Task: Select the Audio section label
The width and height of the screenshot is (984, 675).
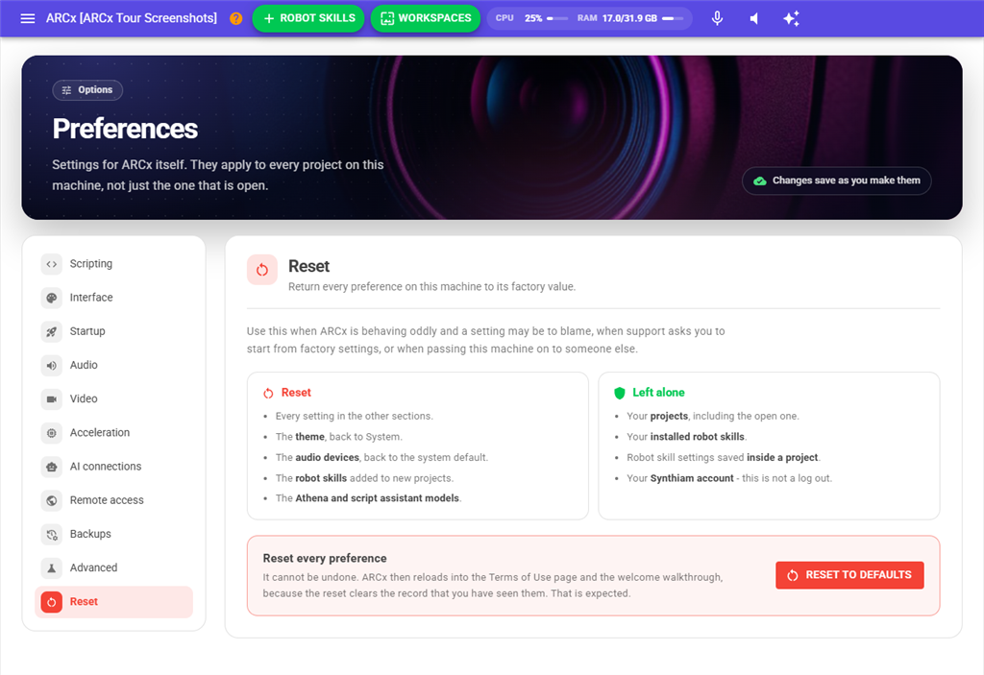Action: point(84,365)
